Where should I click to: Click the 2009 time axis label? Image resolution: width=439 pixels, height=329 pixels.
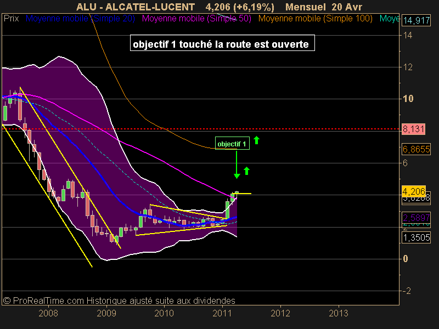[x=106, y=313]
